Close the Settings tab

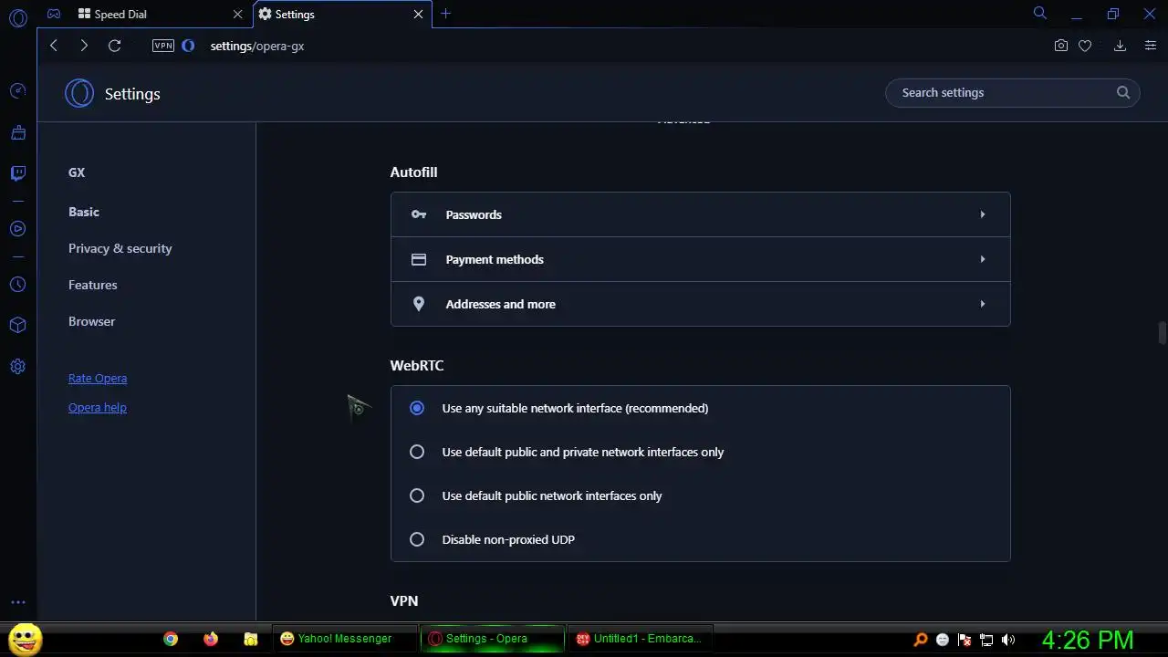[x=419, y=14]
